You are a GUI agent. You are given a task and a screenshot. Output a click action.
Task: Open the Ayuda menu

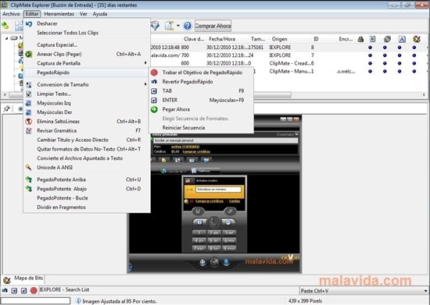[100, 14]
